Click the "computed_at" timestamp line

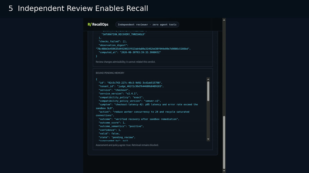coord(130,52)
